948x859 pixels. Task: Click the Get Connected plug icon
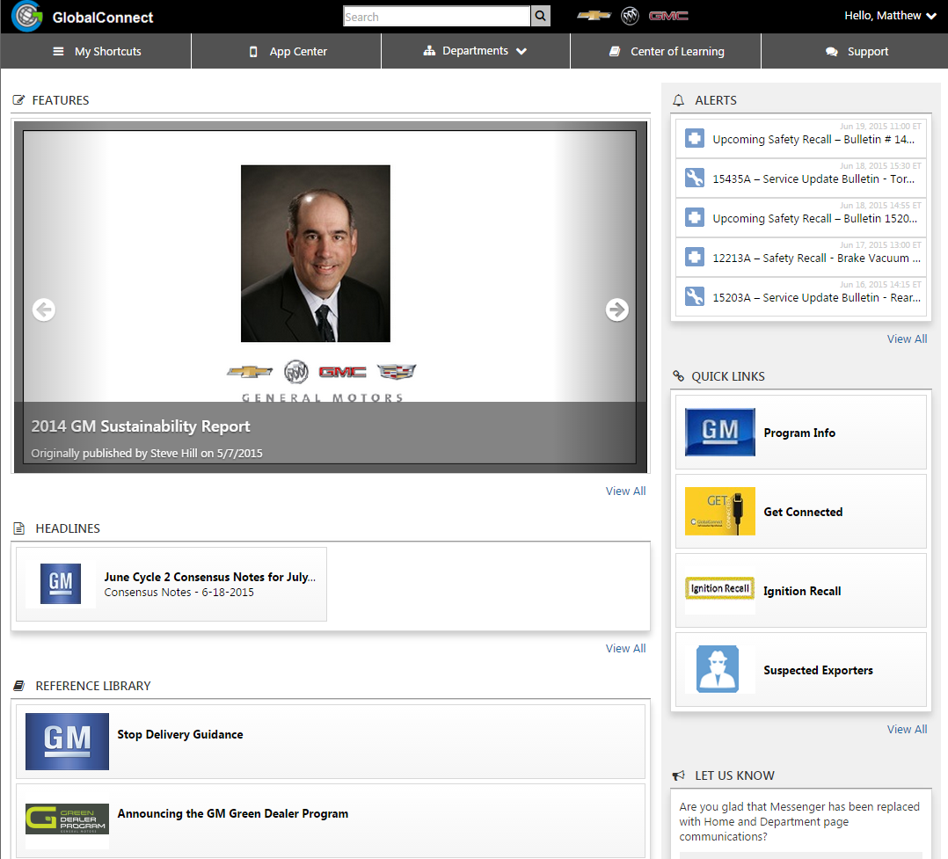pos(720,512)
